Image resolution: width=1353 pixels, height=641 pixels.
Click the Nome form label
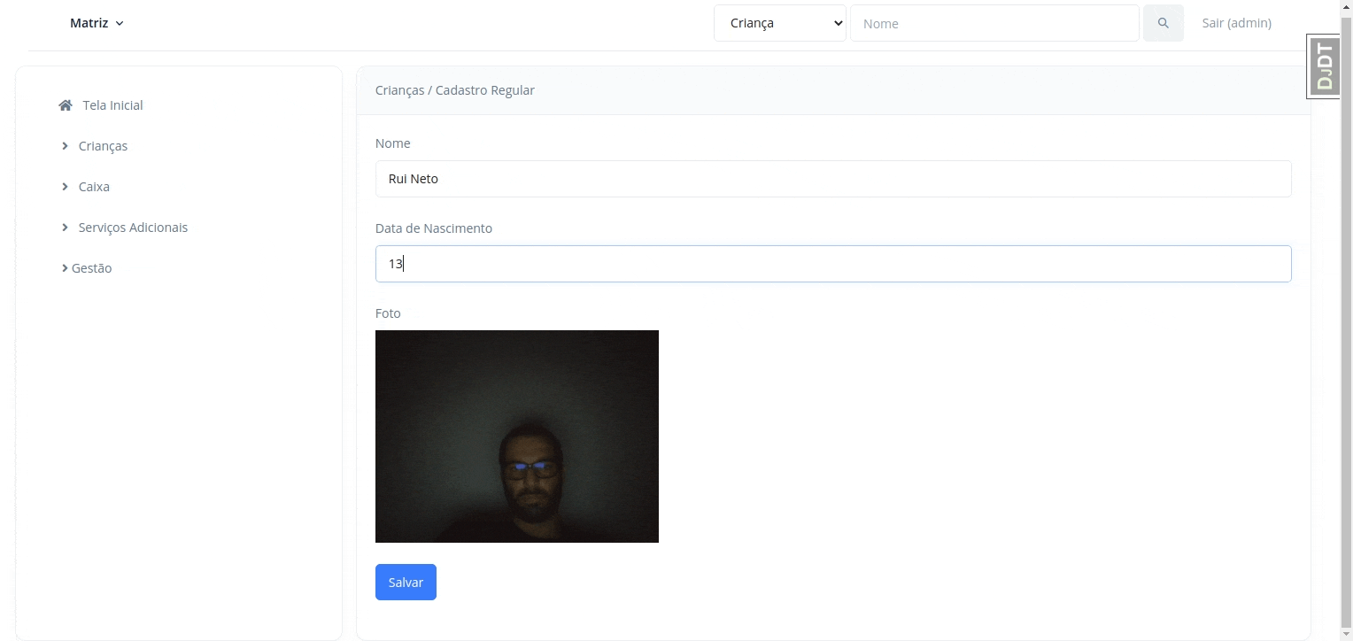point(393,143)
